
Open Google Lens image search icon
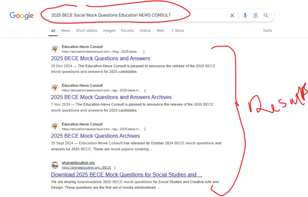coord(255,15)
